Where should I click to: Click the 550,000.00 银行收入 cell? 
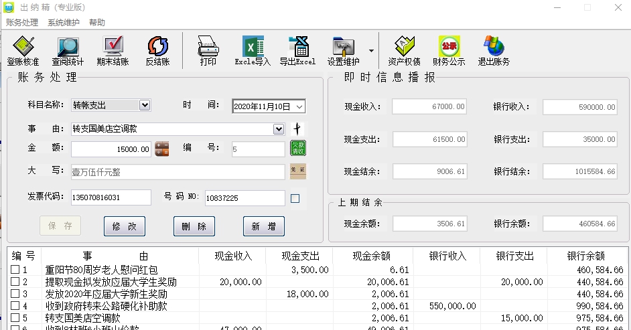447,306
